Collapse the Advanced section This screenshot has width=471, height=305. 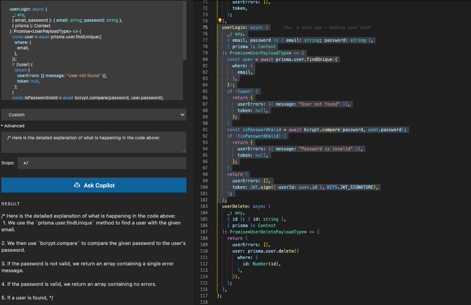[x=13, y=126]
